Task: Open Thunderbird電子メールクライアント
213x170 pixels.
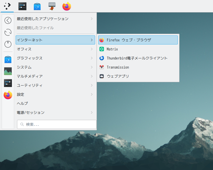Action: 138,58
